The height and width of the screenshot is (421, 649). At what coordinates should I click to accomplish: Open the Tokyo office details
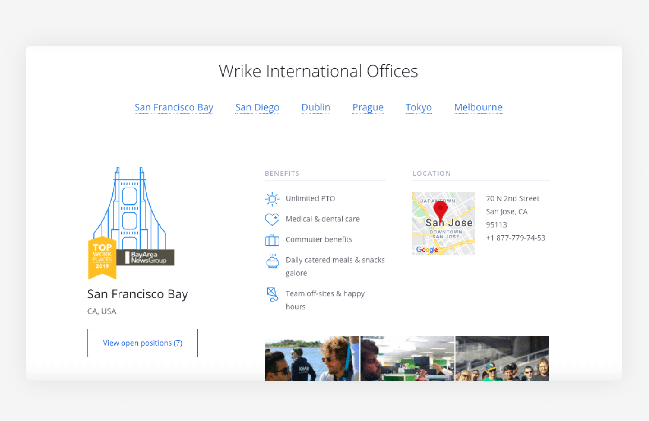click(x=418, y=107)
